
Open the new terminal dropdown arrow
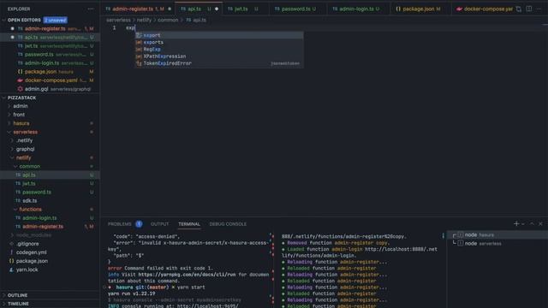(523, 224)
